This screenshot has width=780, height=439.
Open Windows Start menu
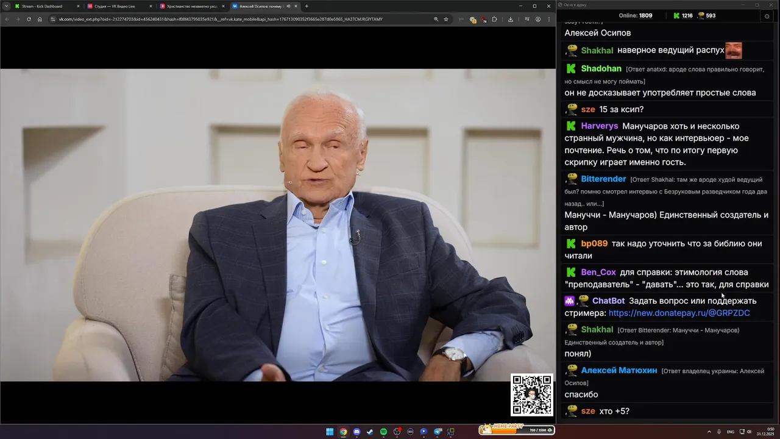tap(330, 432)
